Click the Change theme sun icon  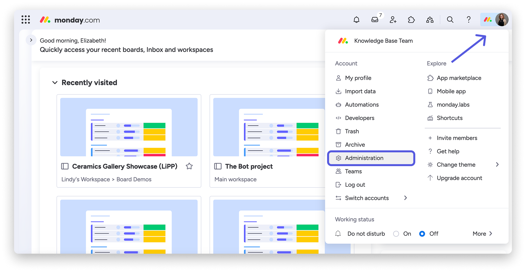point(430,165)
